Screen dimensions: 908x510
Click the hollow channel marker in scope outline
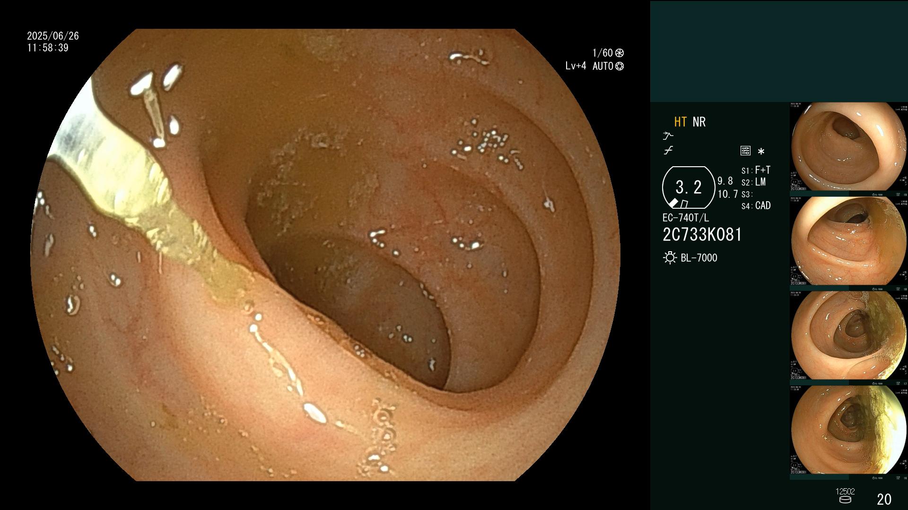tap(684, 204)
